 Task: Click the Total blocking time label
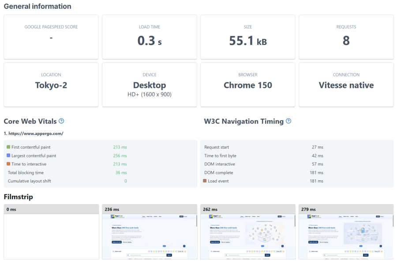(26, 173)
